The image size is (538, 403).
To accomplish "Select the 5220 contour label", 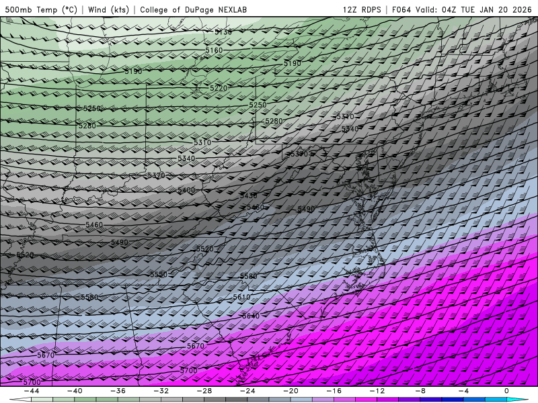I will 219,88.
